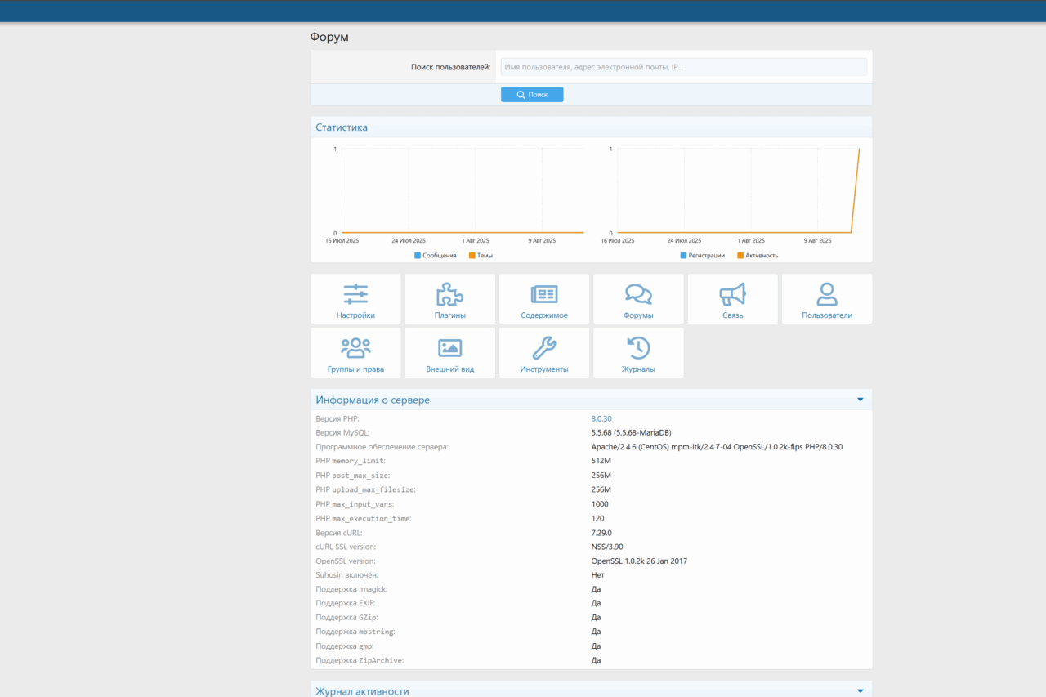1046x697 pixels.
Task: Click the Инструменты tile label
Action: coord(544,369)
